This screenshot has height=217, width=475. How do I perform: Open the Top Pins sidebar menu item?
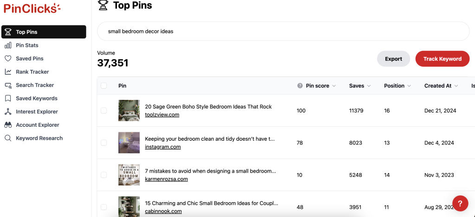[x=44, y=32]
